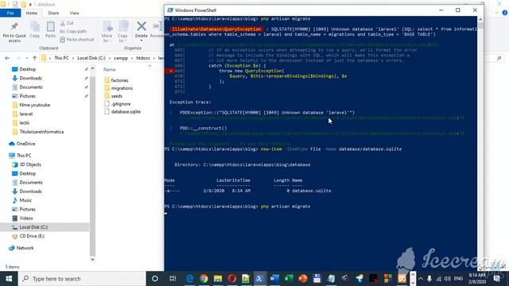Open Microsoft Excel from taskbar
The height and width of the screenshot is (286, 509).
(289, 279)
